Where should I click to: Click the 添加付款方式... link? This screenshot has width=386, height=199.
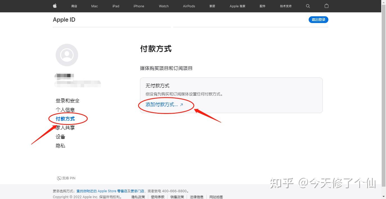pos(164,105)
